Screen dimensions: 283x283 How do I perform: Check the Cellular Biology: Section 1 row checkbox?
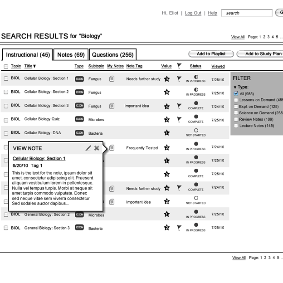[6, 79]
